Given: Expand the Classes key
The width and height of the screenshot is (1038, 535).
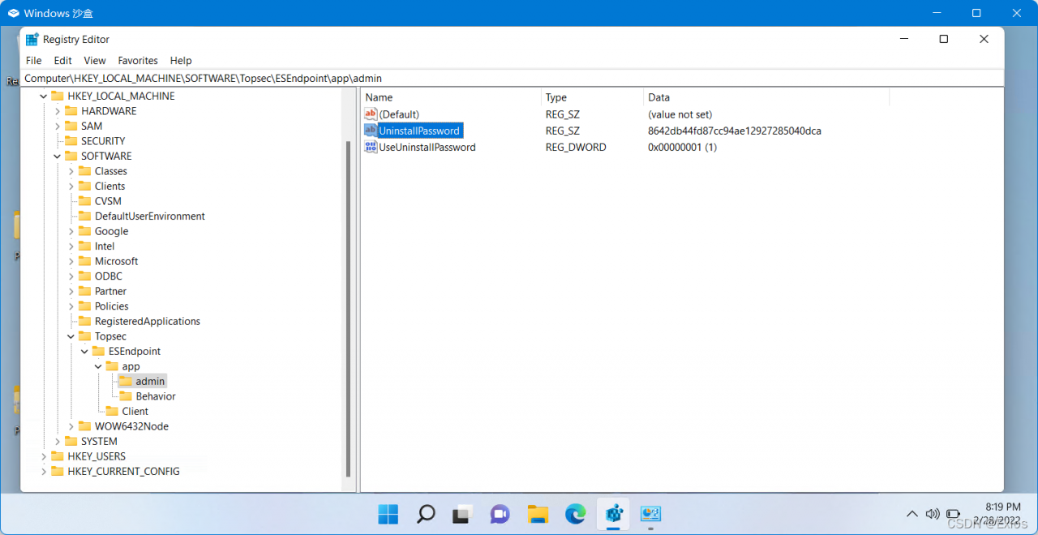Looking at the screenshot, I should coord(71,171).
